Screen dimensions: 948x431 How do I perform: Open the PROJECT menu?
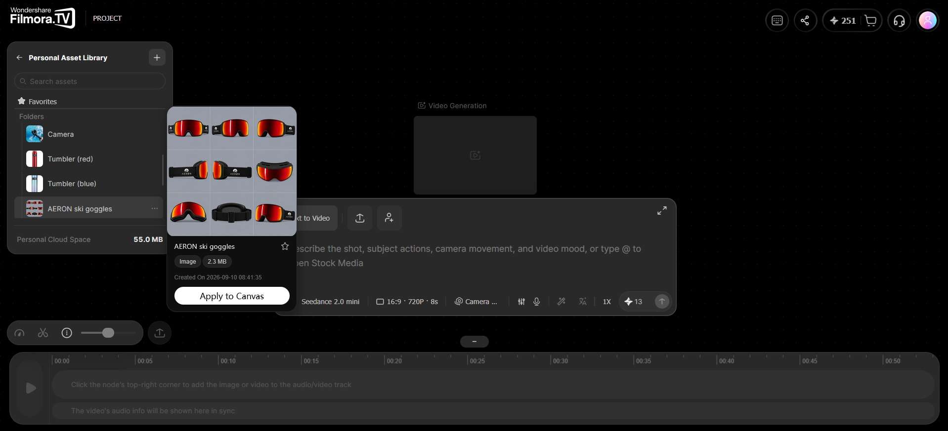[x=107, y=18]
